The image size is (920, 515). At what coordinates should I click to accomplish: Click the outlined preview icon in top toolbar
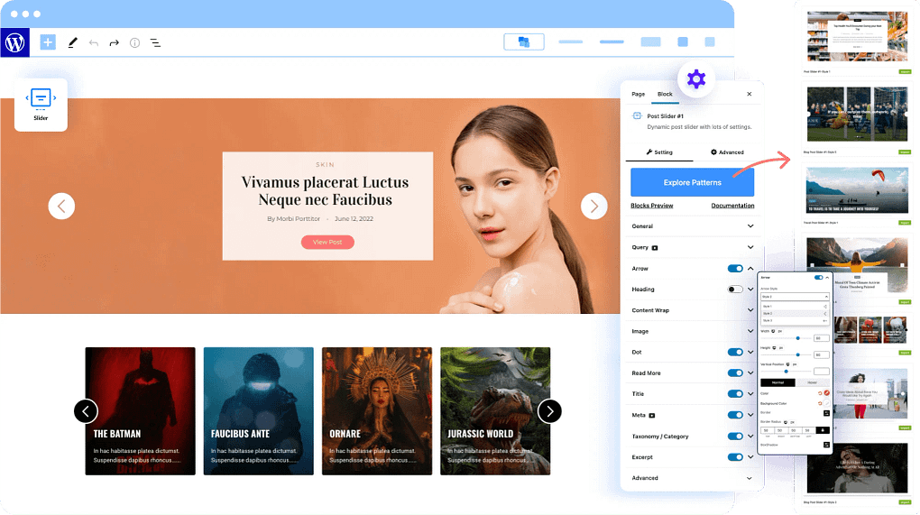pos(524,41)
